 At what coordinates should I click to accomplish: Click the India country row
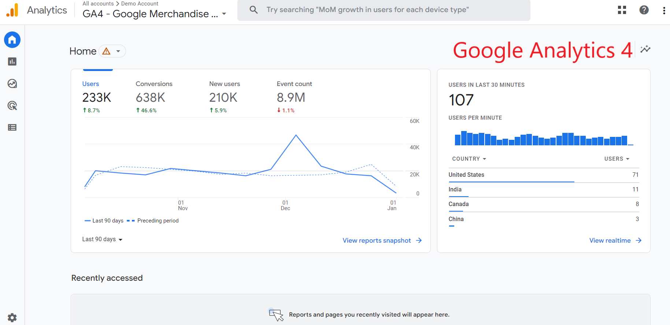(544, 190)
